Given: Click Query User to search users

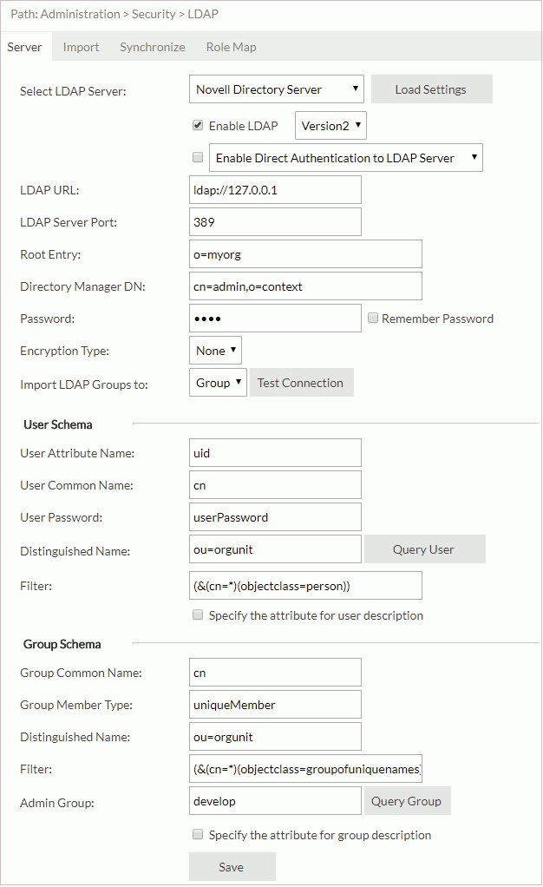Looking at the screenshot, I should (424, 549).
